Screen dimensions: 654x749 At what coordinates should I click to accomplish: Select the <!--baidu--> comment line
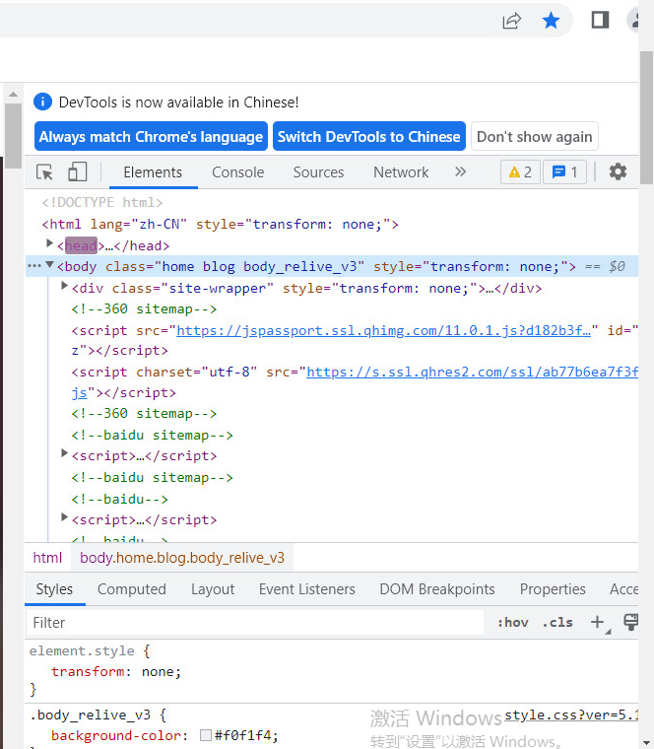[x=120, y=500]
